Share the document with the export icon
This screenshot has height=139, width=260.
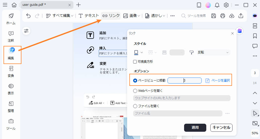(x=241, y=16)
